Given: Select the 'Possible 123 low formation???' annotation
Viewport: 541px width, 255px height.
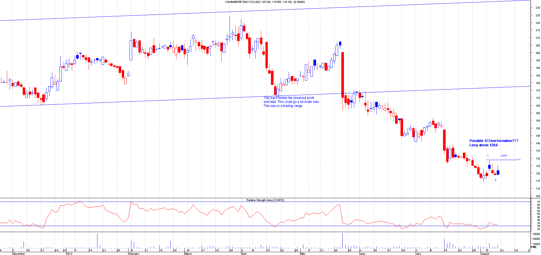Looking at the screenshot, I should 494,141.
